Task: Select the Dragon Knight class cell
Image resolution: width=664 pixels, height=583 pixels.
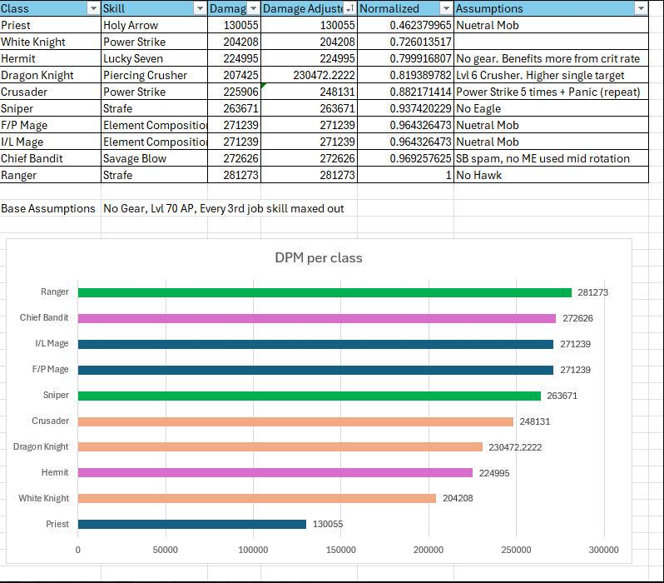Action: (x=51, y=75)
